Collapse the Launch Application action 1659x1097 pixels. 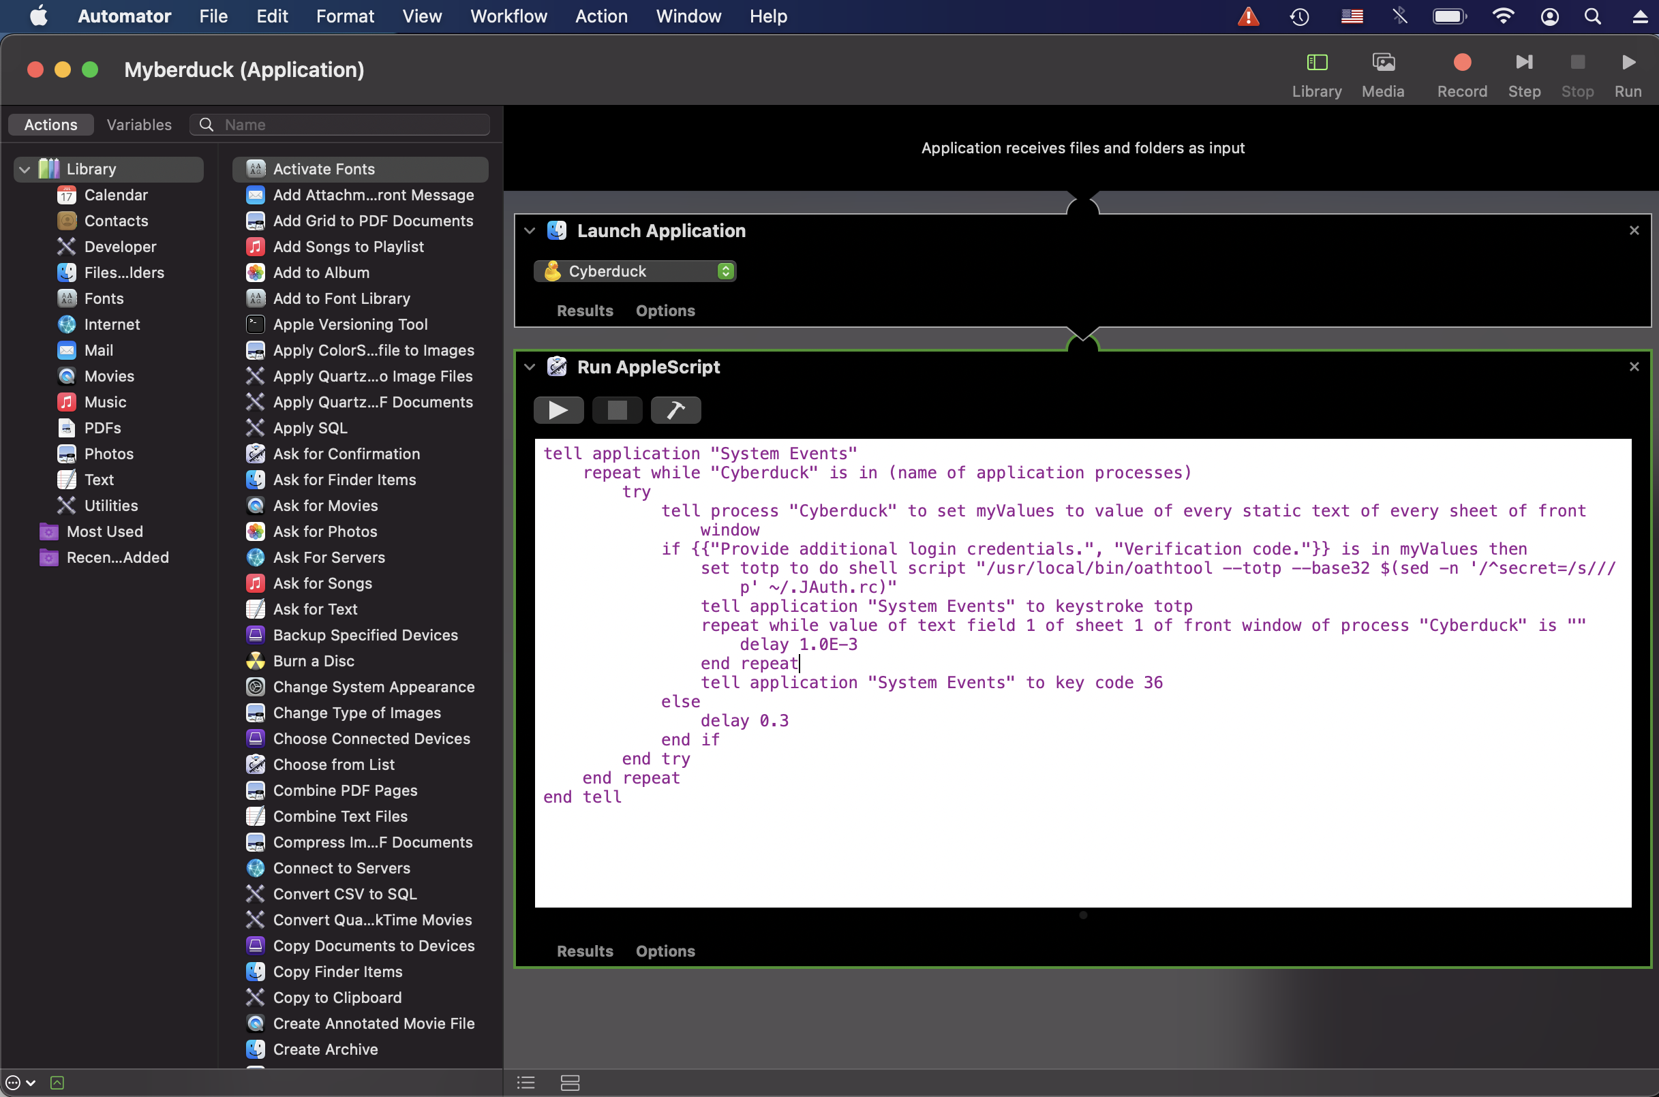pyautogui.click(x=530, y=231)
